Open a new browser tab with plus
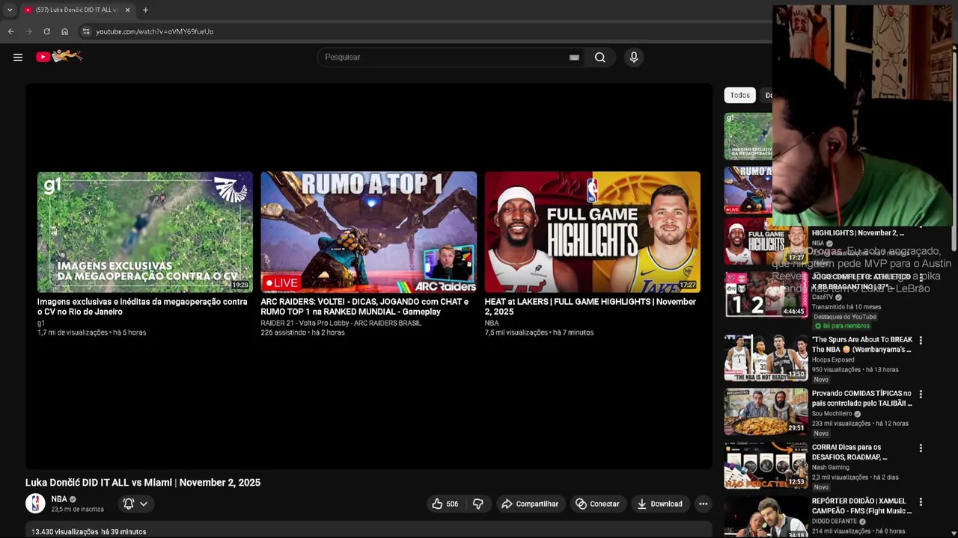 [145, 10]
